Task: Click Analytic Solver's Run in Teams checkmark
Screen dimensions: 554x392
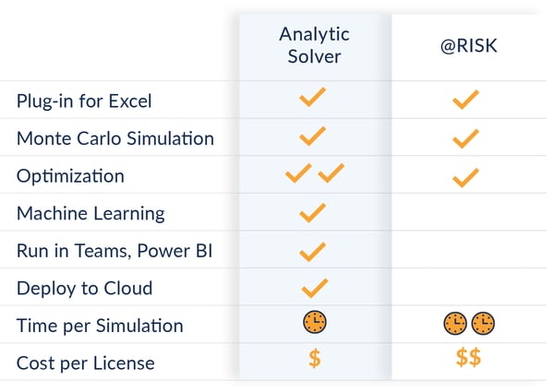Action: coord(314,251)
